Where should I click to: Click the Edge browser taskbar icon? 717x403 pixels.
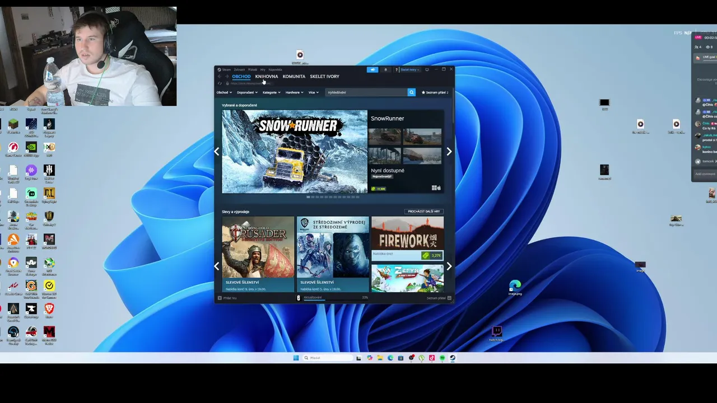tap(390, 358)
